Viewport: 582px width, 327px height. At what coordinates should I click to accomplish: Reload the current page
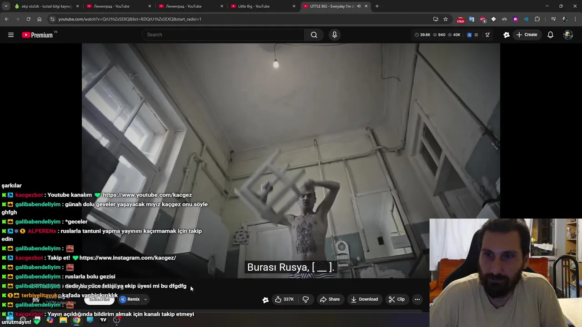pos(28,19)
